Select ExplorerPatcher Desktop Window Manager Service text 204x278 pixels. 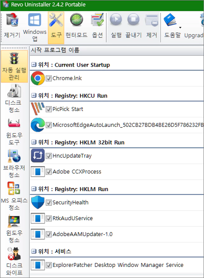(x=118, y=265)
